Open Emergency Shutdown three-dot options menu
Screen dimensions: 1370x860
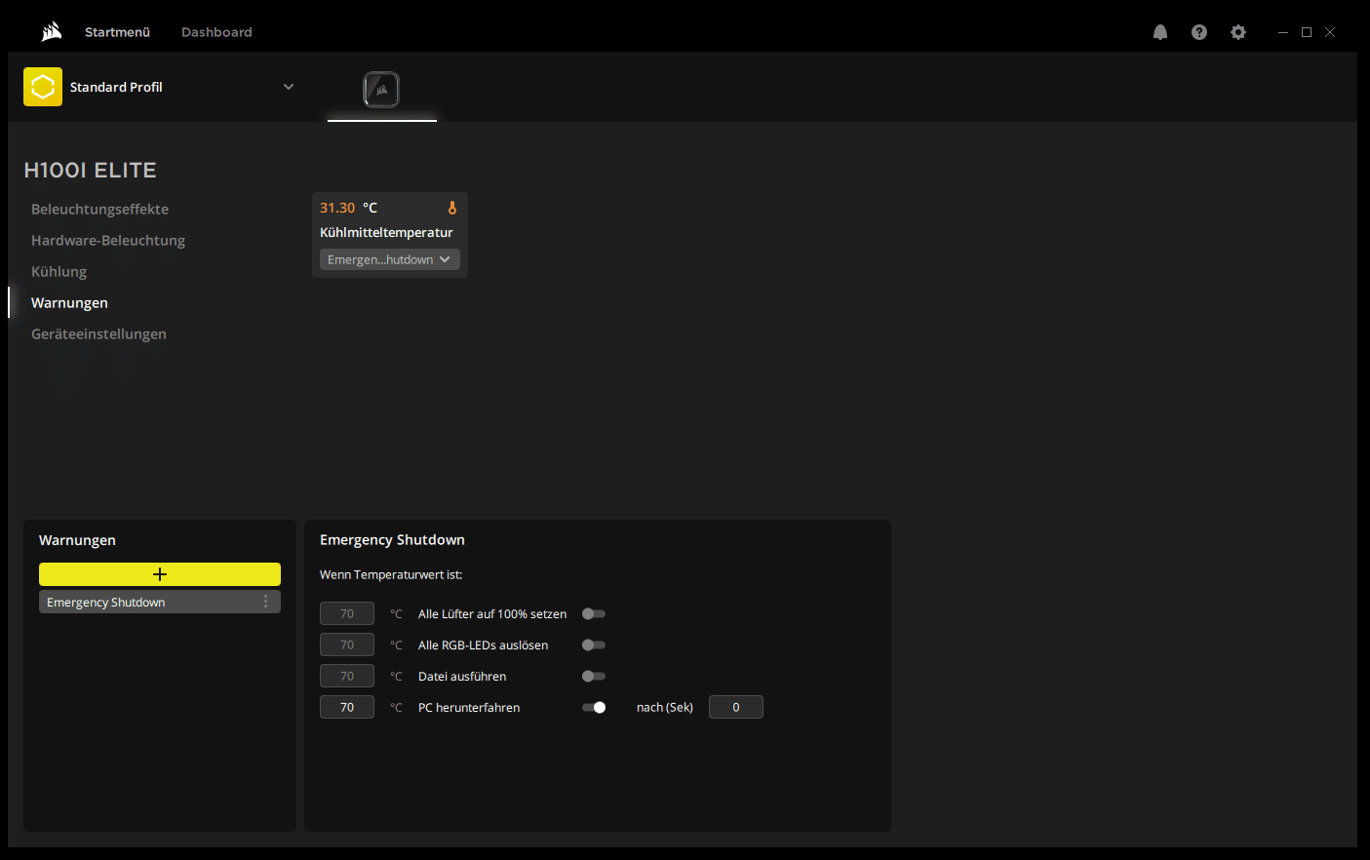(265, 602)
